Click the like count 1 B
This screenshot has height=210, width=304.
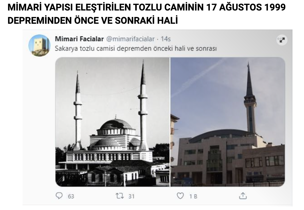click(193, 196)
